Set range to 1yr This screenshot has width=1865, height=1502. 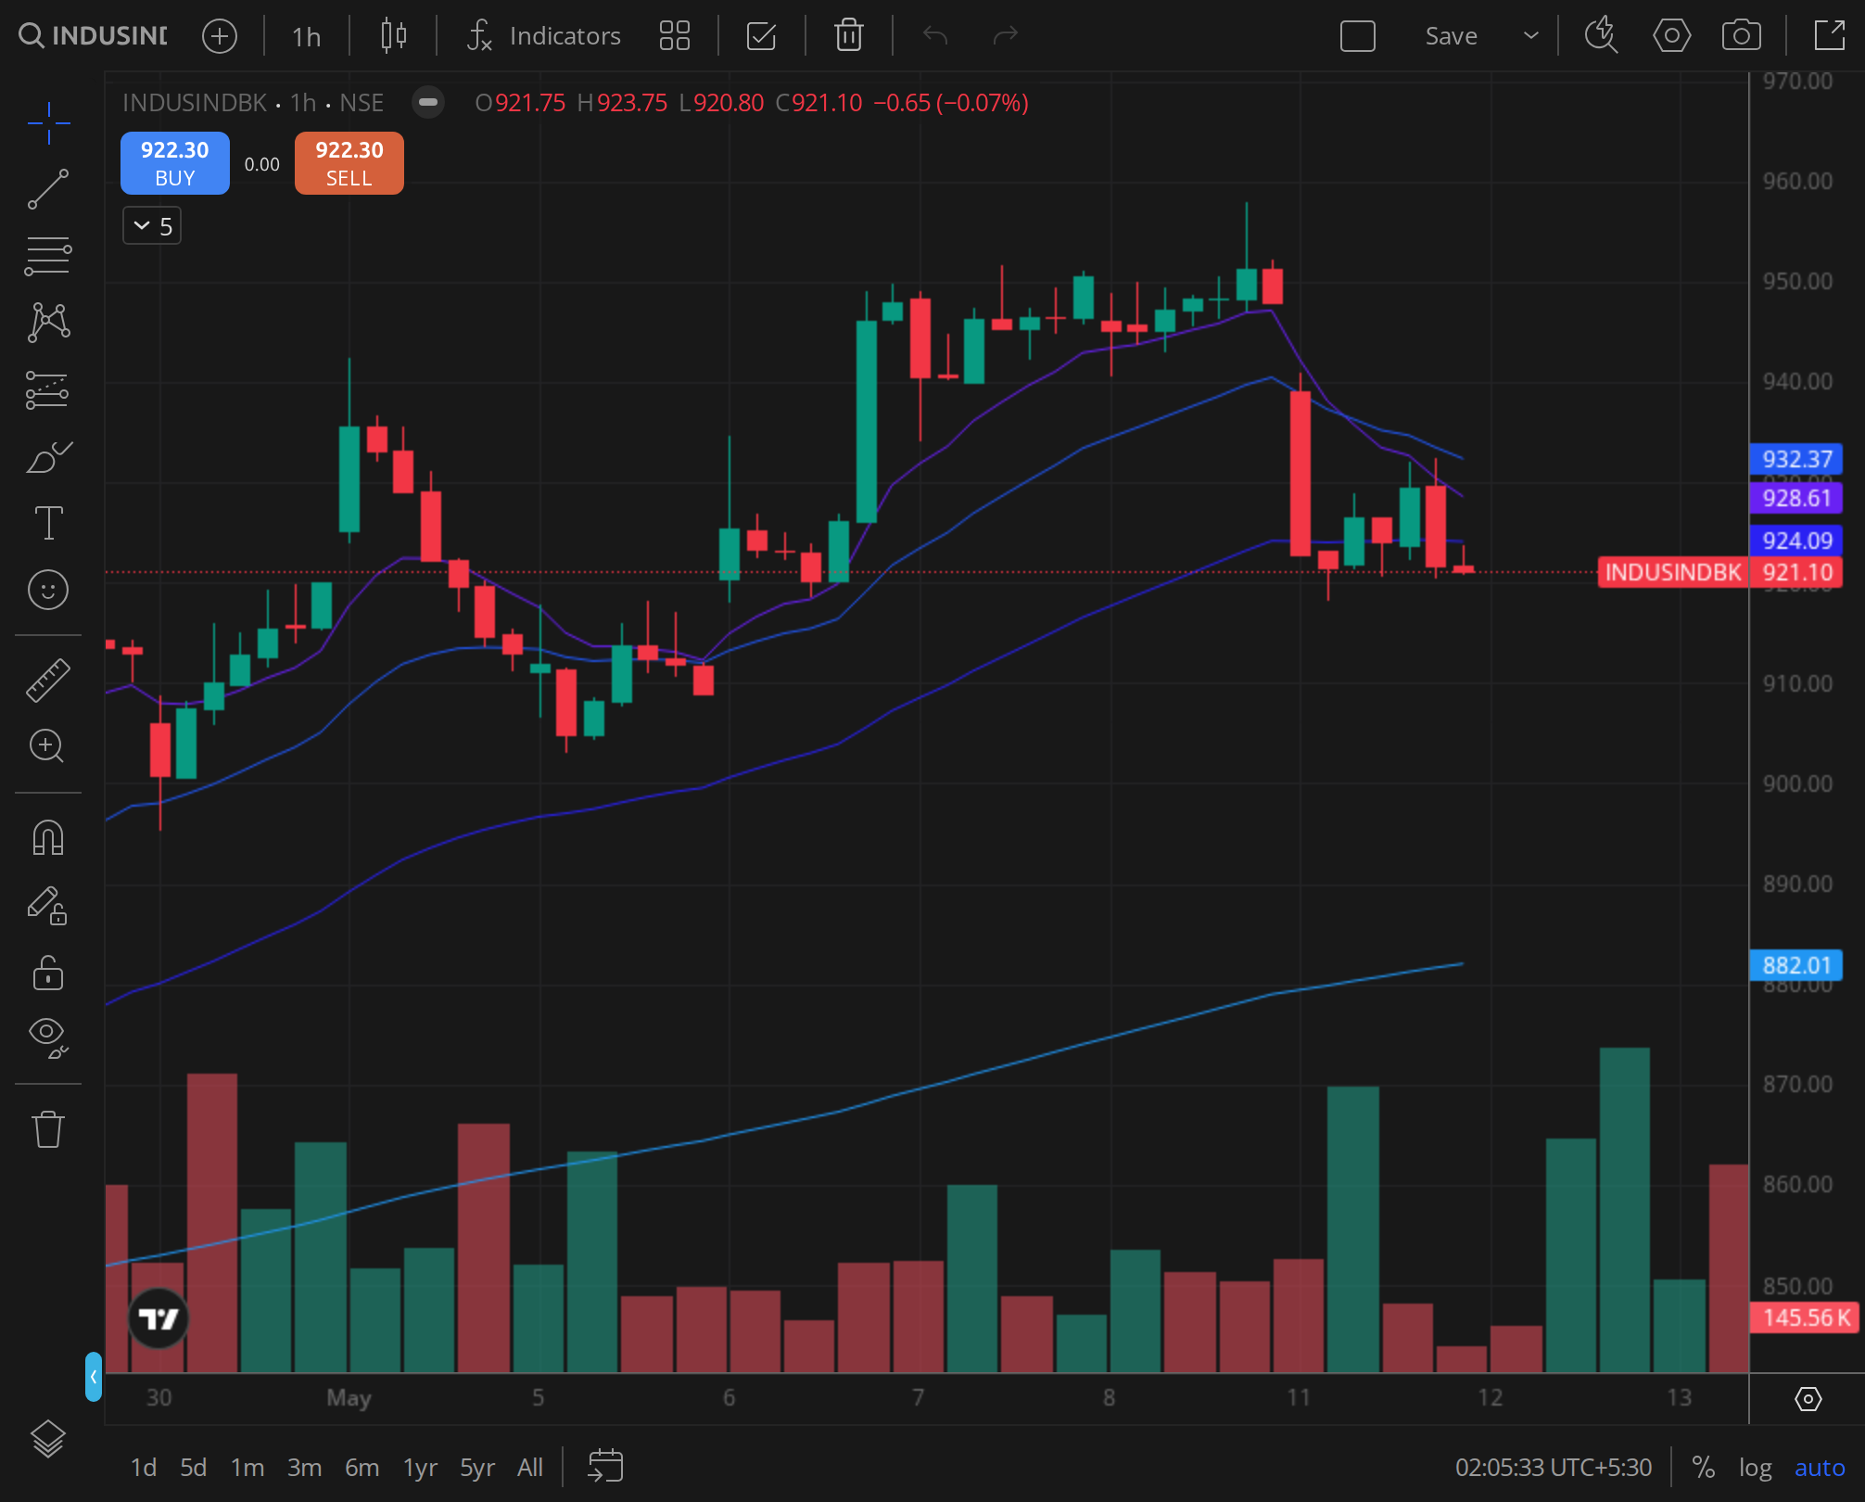tap(420, 1468)
